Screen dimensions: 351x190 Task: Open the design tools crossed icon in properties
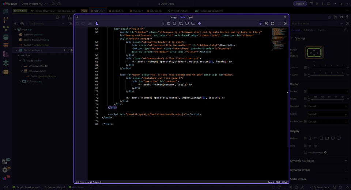click(336, 17)
